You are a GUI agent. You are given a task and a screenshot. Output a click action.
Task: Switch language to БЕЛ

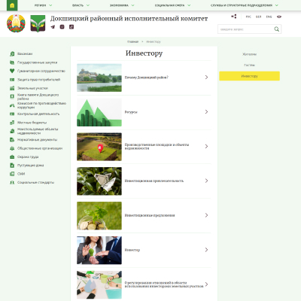tap(259, 17)
